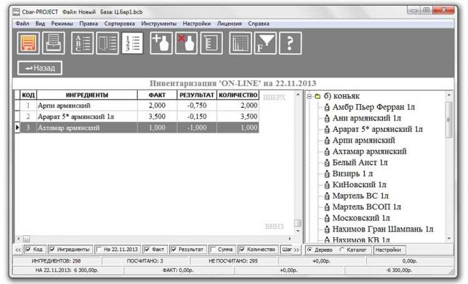The width and height of the screenshot is (468, 284).
Task: Toggle the Количество column checkbox
Action: [242, 250]
